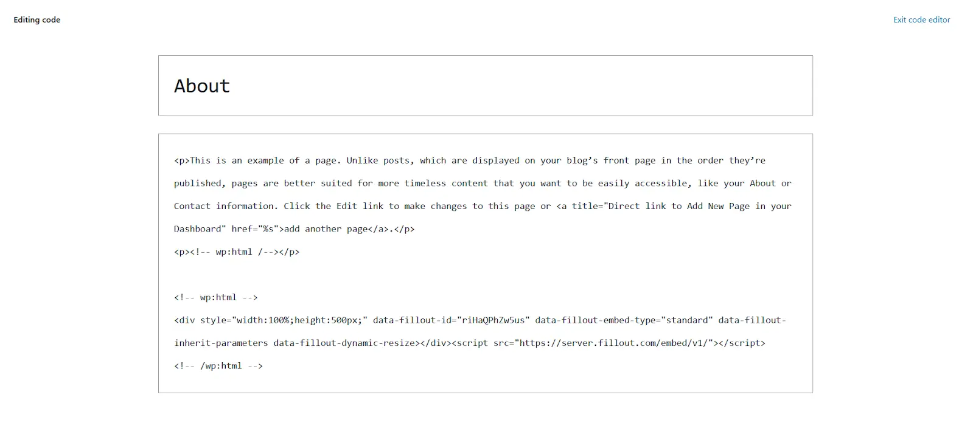Place cursor in the code editor textarea

[x=485, y=263]
